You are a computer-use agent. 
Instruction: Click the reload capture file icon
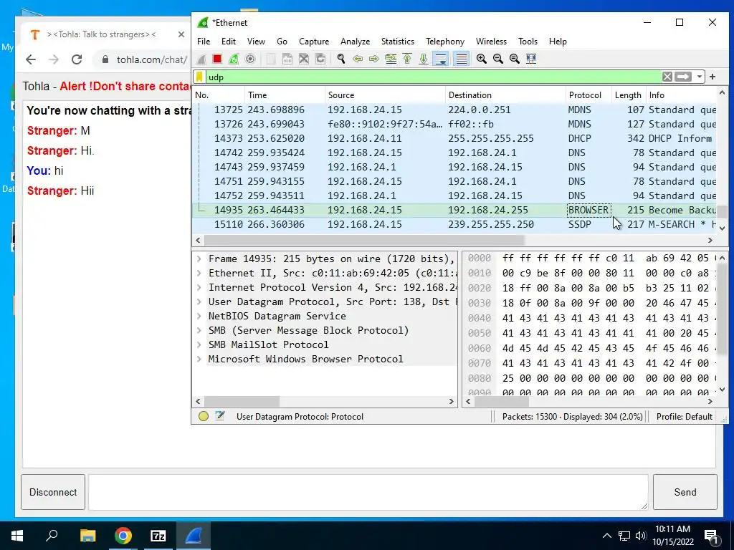320,59
